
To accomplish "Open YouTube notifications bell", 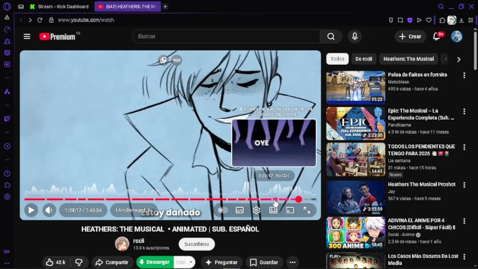I will 437,36.
